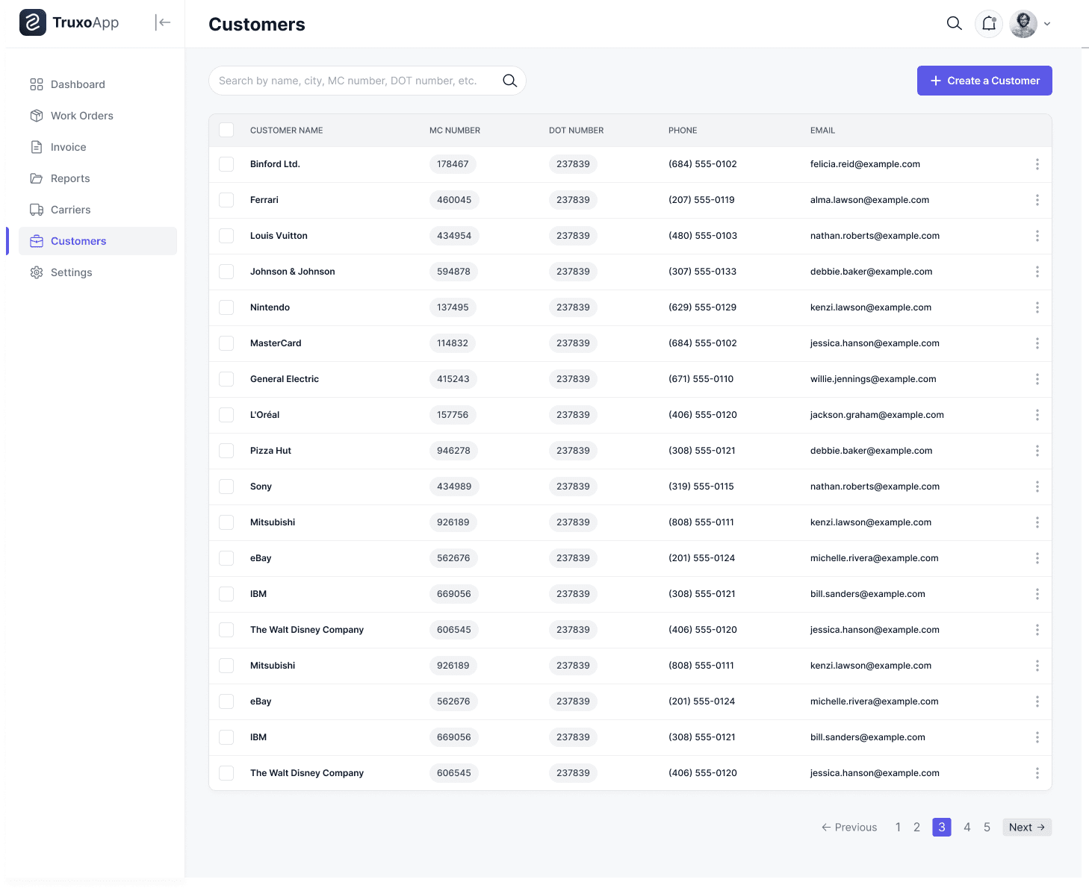This screenshot has width=1089, height=891.
Task: Open row actions for Sony
Action: 1037,487
